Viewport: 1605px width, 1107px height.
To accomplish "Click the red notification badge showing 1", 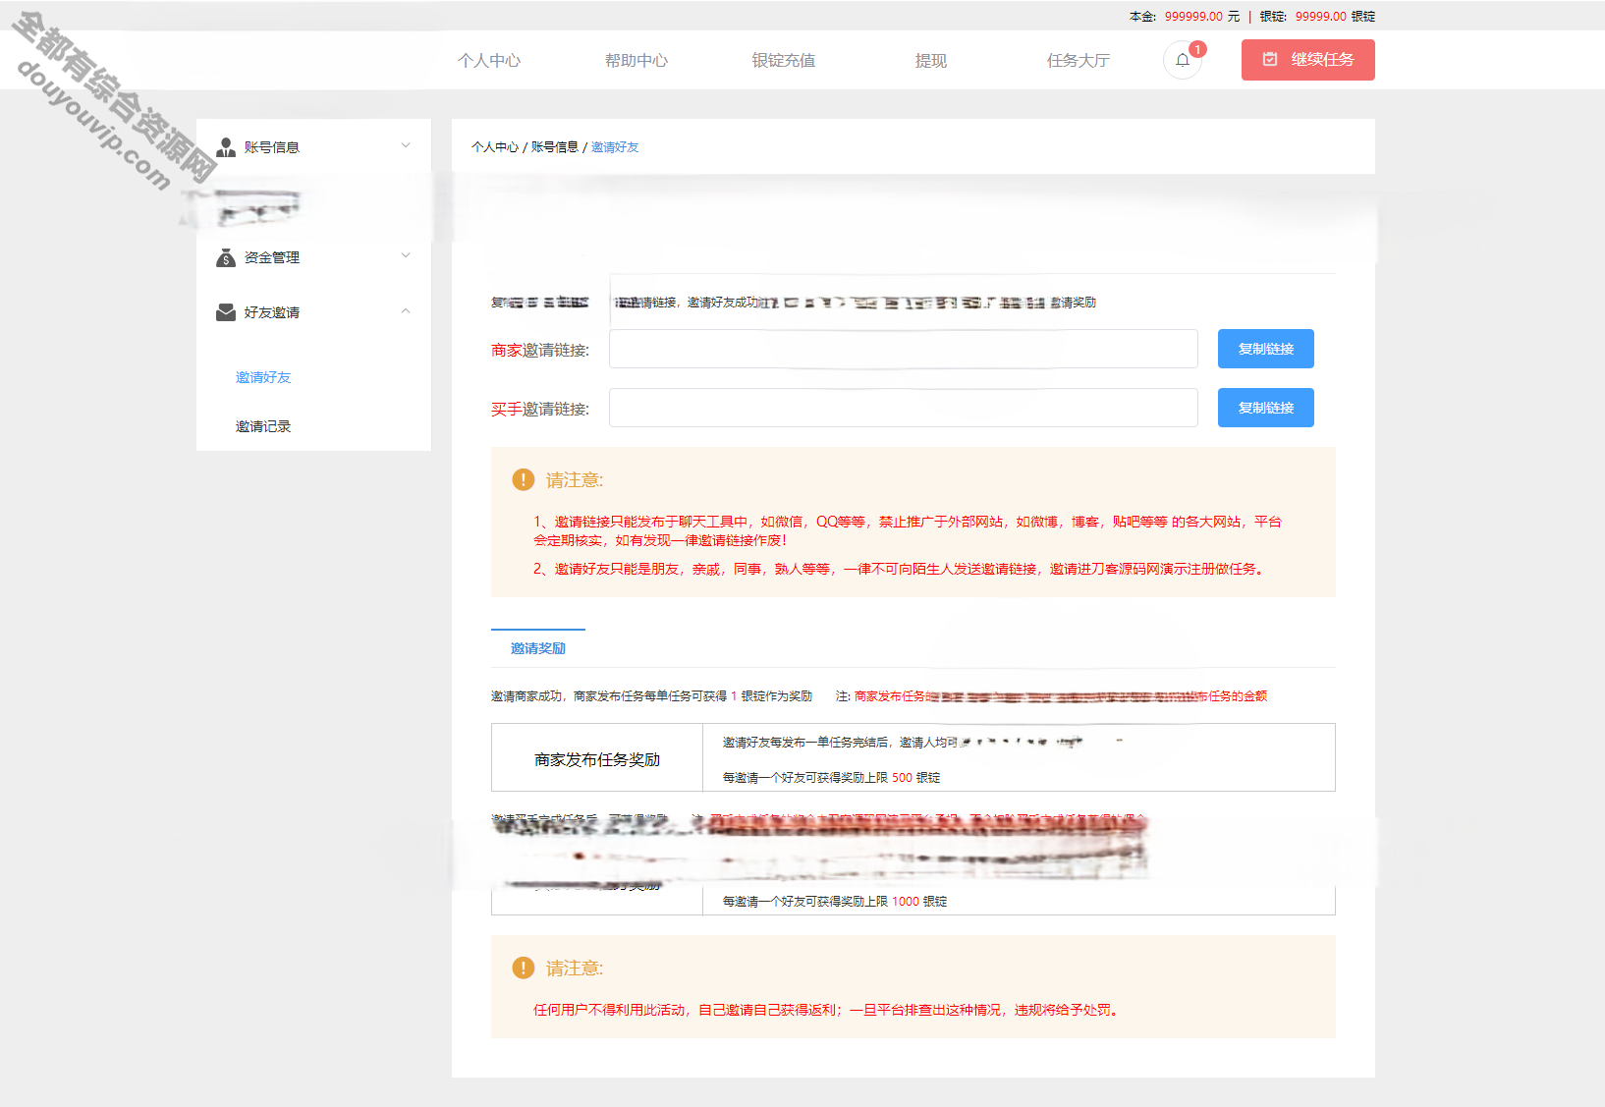I will point(1197,49).
